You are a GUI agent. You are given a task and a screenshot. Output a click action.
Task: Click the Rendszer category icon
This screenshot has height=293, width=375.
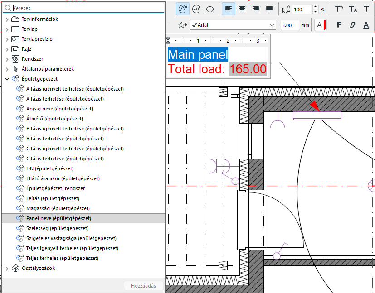pos(15,59)
